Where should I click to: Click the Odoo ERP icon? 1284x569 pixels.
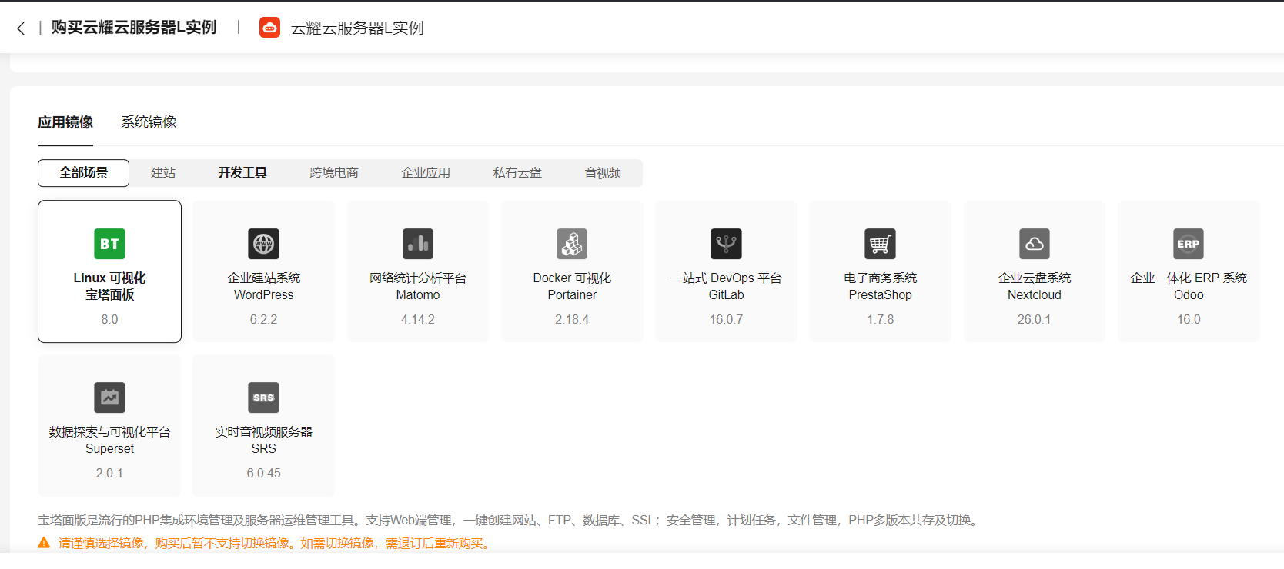pos(1189,244)
